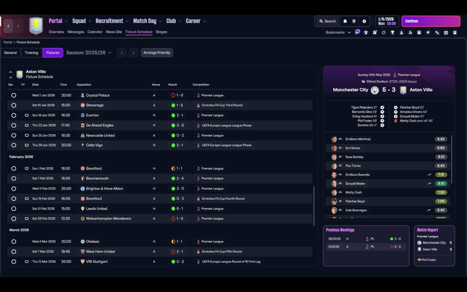
Task: Click the Continue button
Action: (431, 21)
